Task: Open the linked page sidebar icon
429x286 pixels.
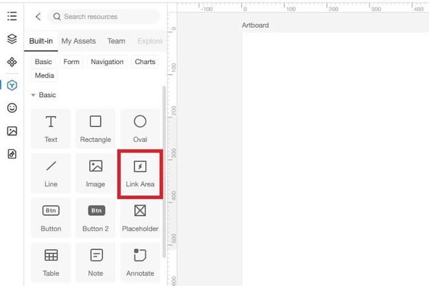Action: 12,154
